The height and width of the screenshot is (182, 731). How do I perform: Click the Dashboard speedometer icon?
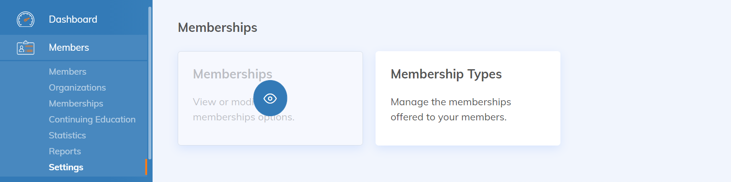tap(26, 19)
